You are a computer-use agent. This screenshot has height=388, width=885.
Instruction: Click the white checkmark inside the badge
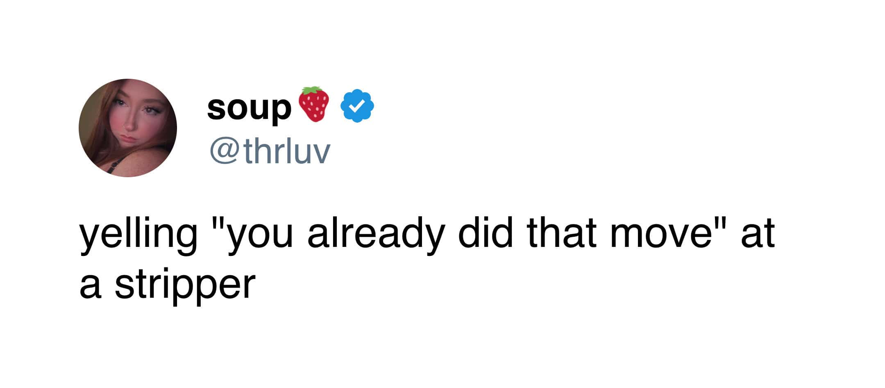[357, 106]
